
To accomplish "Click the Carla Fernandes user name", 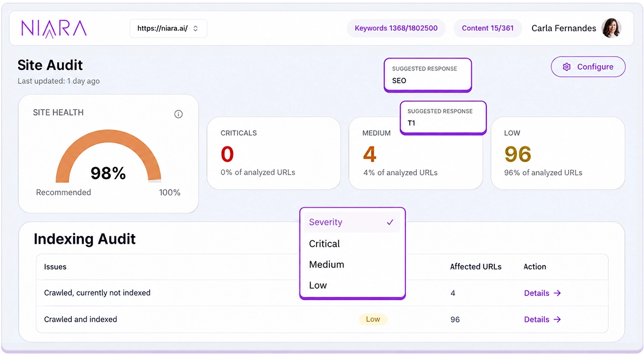I will [563, 29].
